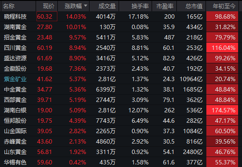
Task: Click the 17.18% turnover rate cell
Action: tap(139, 17)
